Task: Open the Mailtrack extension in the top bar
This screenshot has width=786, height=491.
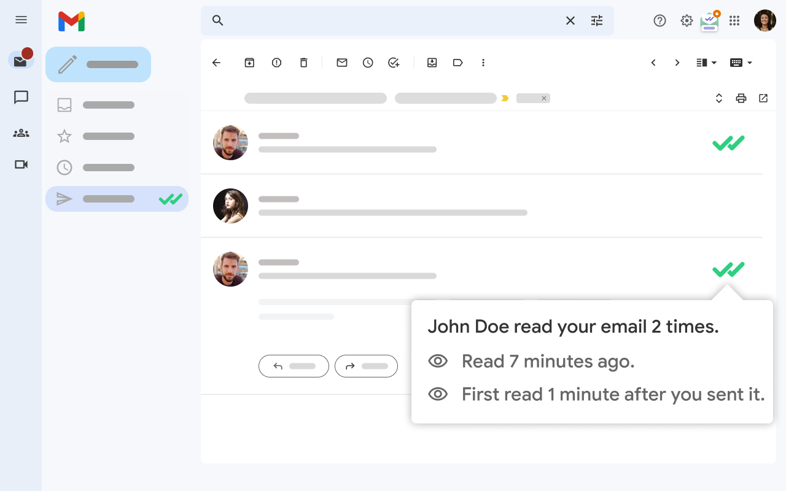Action: coord(709,20)
